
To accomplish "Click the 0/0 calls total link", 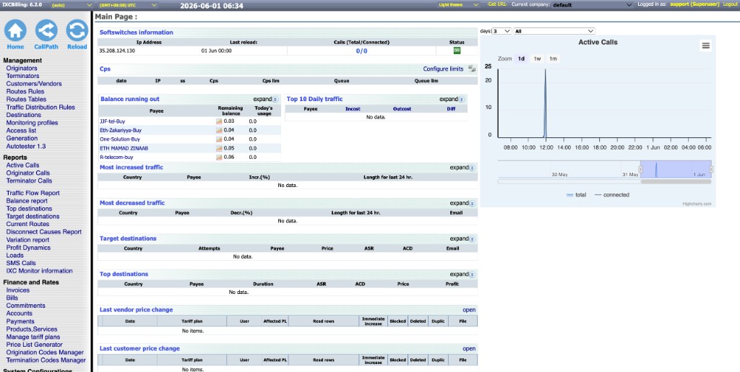I will tap(361, 51).
